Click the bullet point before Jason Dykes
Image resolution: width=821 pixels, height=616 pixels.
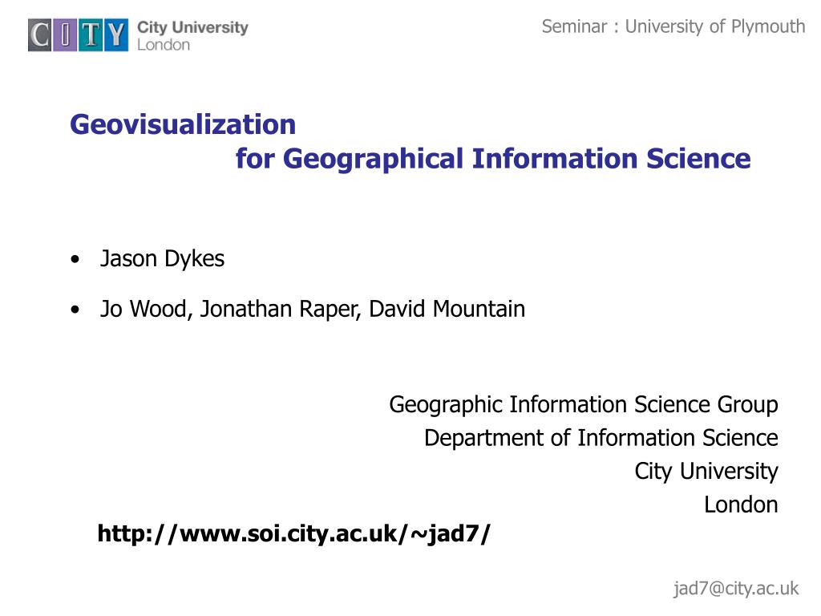[x=75, y=259]
